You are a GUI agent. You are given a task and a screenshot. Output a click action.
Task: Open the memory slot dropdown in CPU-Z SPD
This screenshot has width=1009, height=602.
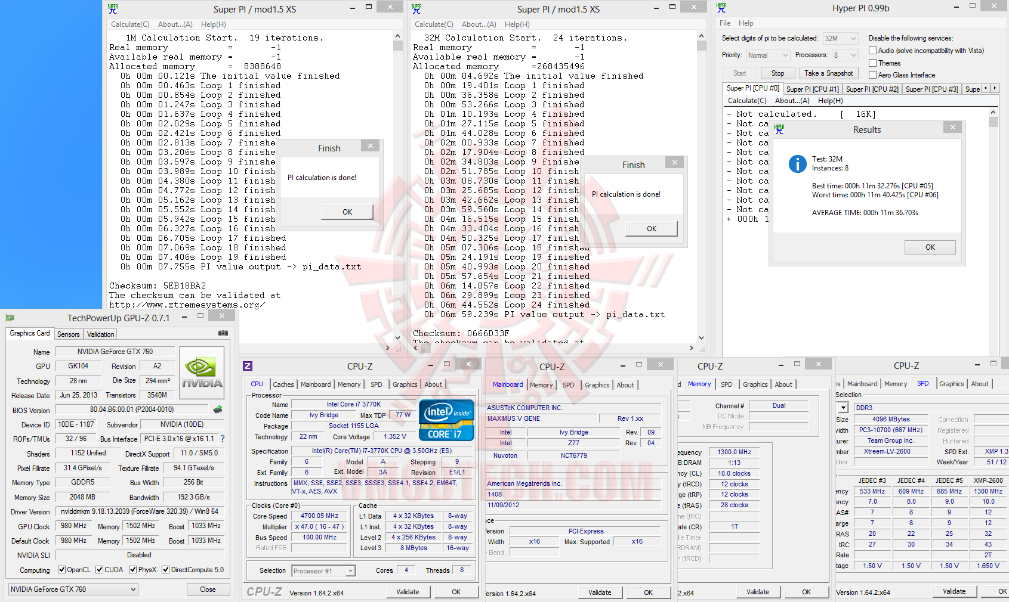coord(843,408)
